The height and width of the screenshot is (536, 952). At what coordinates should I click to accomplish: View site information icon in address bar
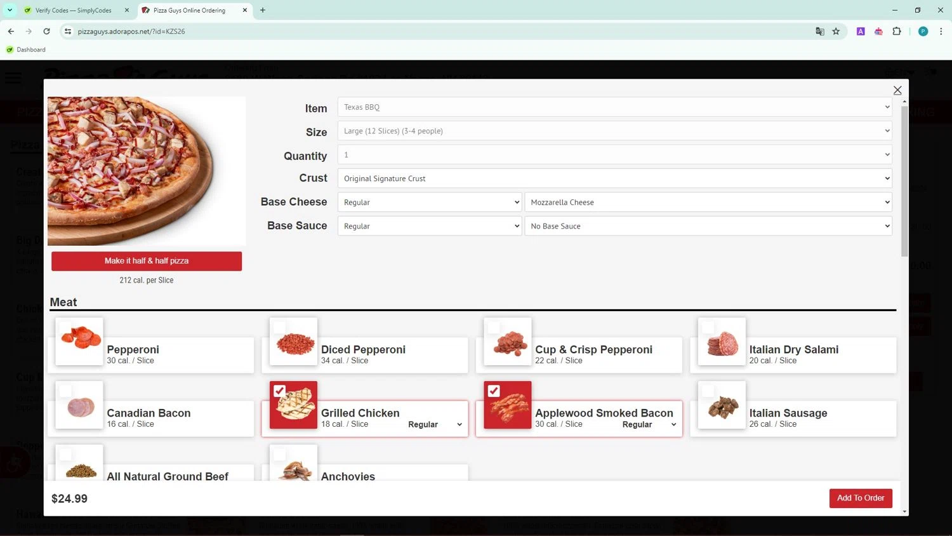pyautogui.click(x=68, y=31)
